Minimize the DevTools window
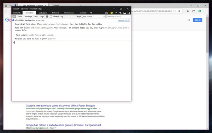This screenshot has width=212, height=133. pos(114,9)
